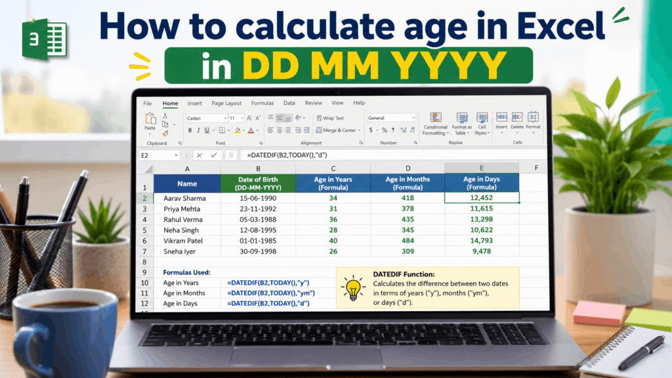The width and height of the screenshot is (672, 378).
Task: Click the Accounting dollar format icon
Action: [371, 130]
